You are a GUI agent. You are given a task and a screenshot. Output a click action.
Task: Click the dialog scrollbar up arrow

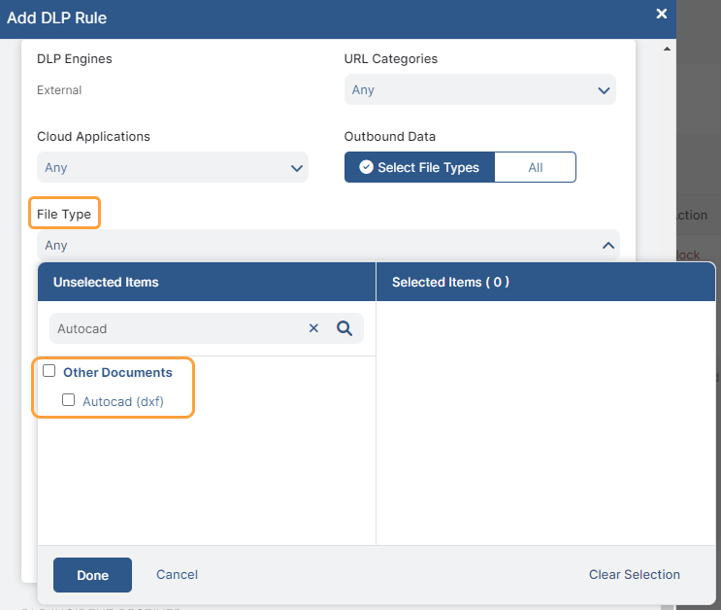pos(667,48)
